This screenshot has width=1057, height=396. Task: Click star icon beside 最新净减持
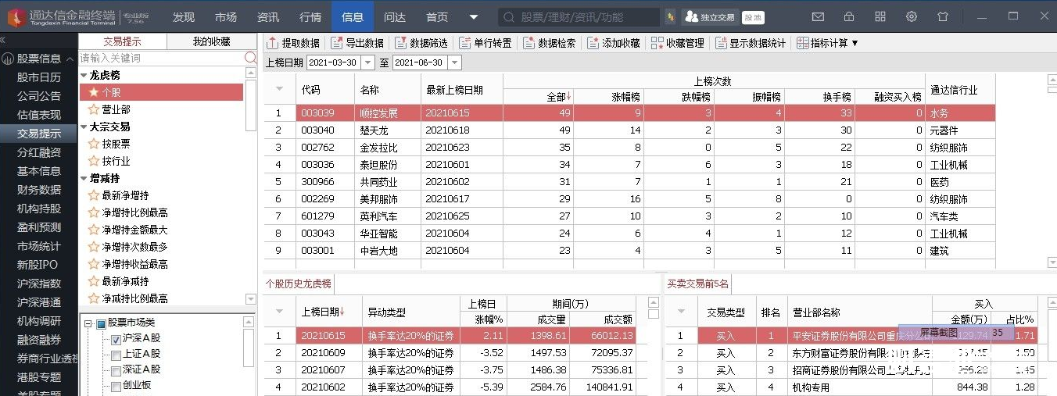pyautogui.click(x=94, y=281)
